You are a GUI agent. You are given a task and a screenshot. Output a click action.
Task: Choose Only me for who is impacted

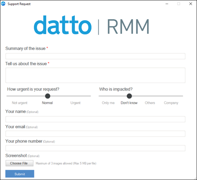(108, 103)
